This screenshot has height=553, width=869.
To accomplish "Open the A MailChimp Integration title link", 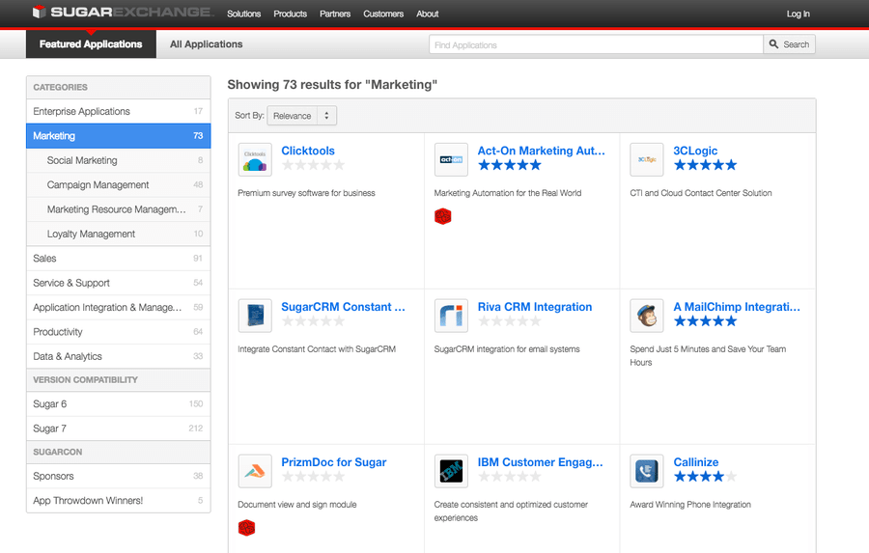I will (737, 307).
